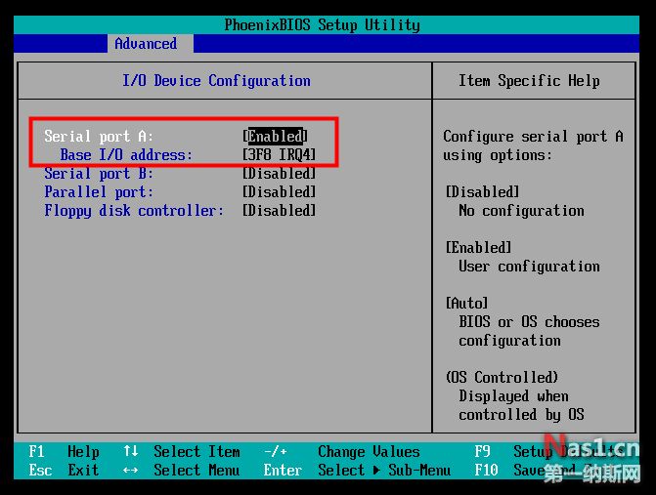Click the left-right arrows Select Menu hint
This screenshot has height=495, width=656.
[x=182, y=471]
